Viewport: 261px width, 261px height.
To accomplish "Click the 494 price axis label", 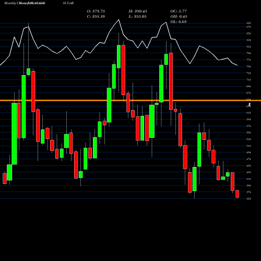I will [x=248, y=152].
